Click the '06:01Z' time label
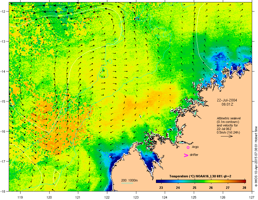The image size is (258, 200). [227, 104]
